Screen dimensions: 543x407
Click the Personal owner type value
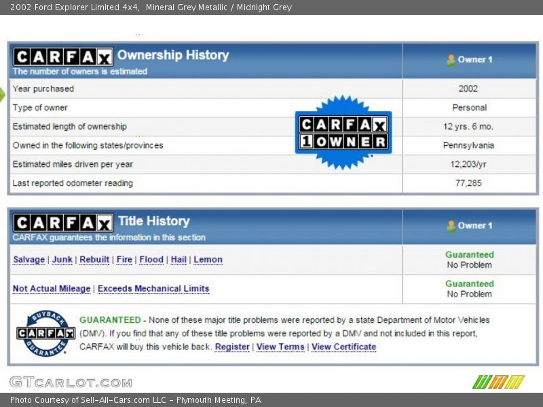click(470, 108)
